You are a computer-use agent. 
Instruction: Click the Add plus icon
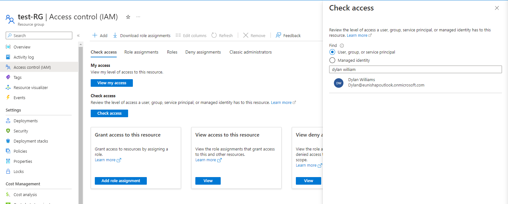pyautogui.click(x=95, y=35)
